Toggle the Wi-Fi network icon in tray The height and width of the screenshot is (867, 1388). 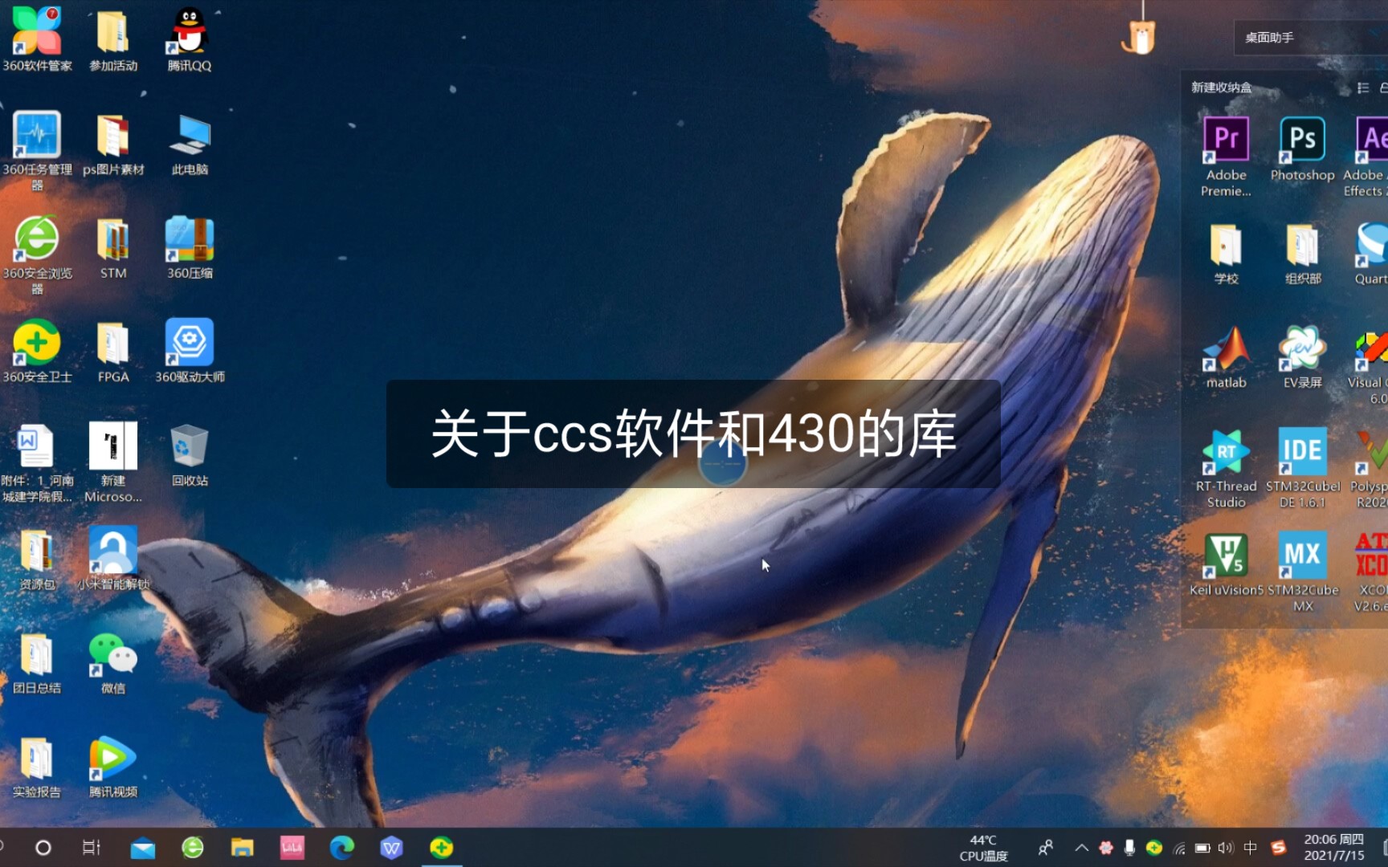click(x=1178, y=849)
